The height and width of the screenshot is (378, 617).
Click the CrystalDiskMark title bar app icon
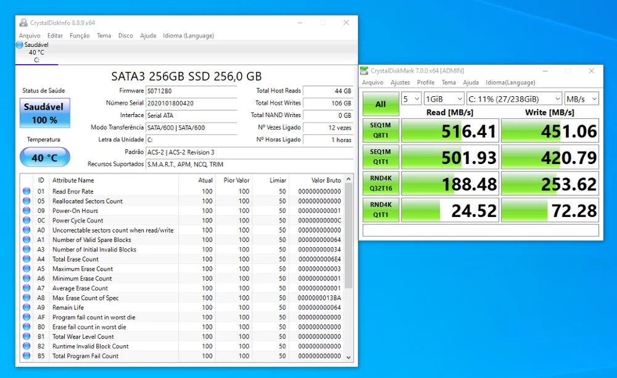(365, 71)
